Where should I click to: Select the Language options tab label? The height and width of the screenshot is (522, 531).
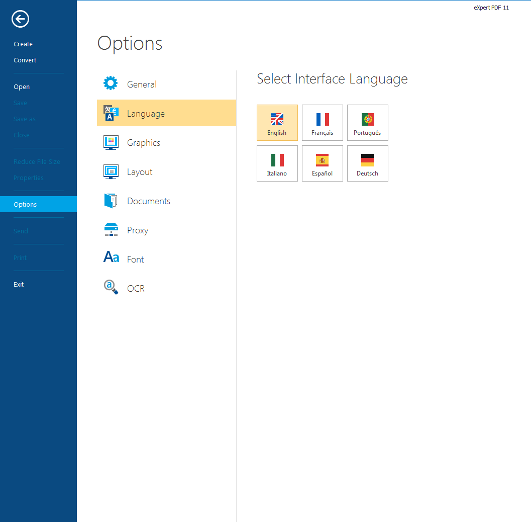[x=146, y=114]
